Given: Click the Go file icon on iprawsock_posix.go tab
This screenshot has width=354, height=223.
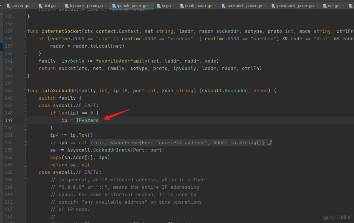Looking at the screenshot, I should (273, 6).
